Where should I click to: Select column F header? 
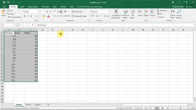[x=62, y=30]
